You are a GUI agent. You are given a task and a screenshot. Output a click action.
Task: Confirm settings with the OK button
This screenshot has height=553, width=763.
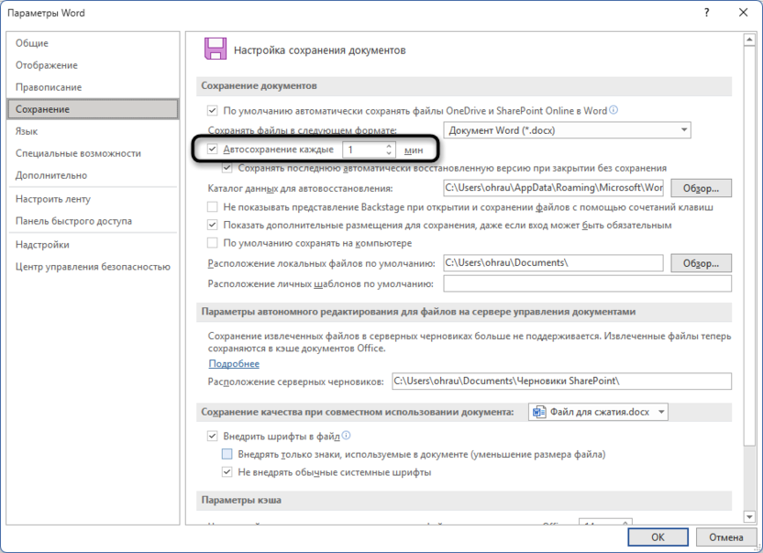[658, 536]
